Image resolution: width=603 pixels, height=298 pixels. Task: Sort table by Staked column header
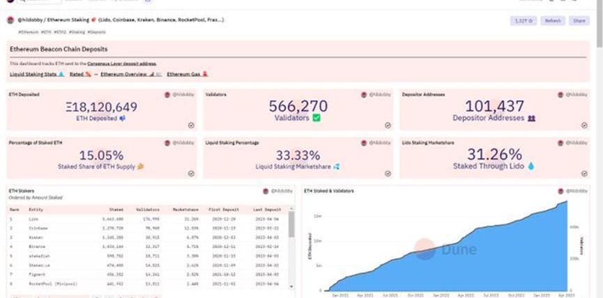click(116, 210)
